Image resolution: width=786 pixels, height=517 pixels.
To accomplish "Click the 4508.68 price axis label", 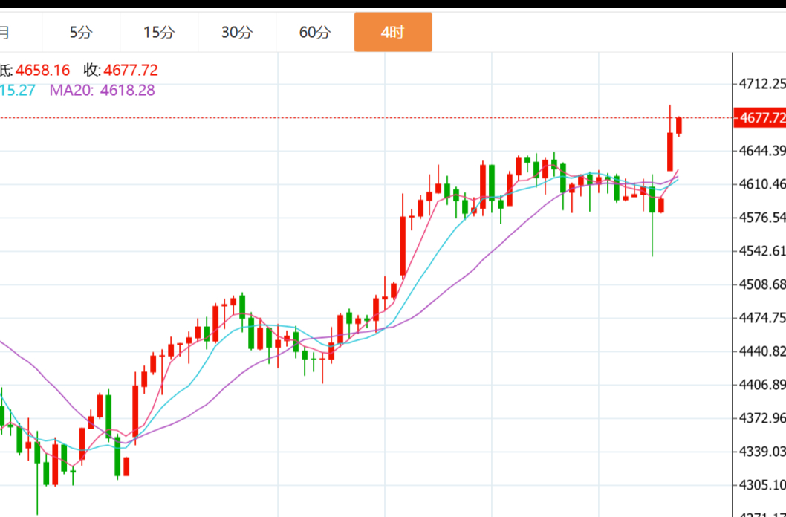I will pos(762,284).
